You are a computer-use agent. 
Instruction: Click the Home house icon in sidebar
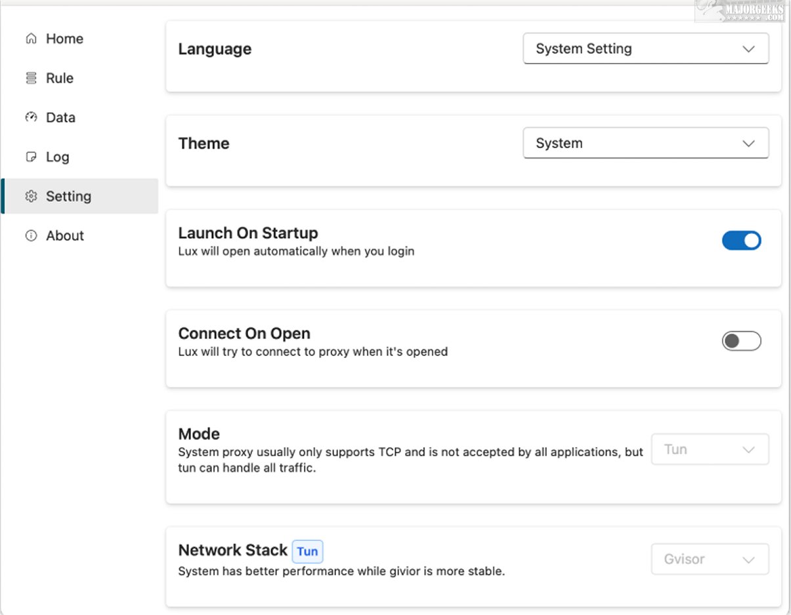tap(31, 39)
